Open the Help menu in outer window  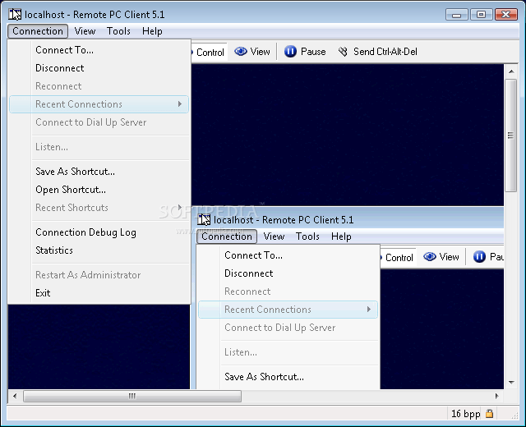152,31
